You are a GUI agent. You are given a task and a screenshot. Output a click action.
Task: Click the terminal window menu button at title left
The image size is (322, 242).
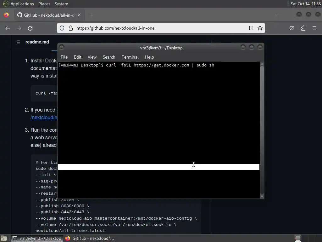62,47
